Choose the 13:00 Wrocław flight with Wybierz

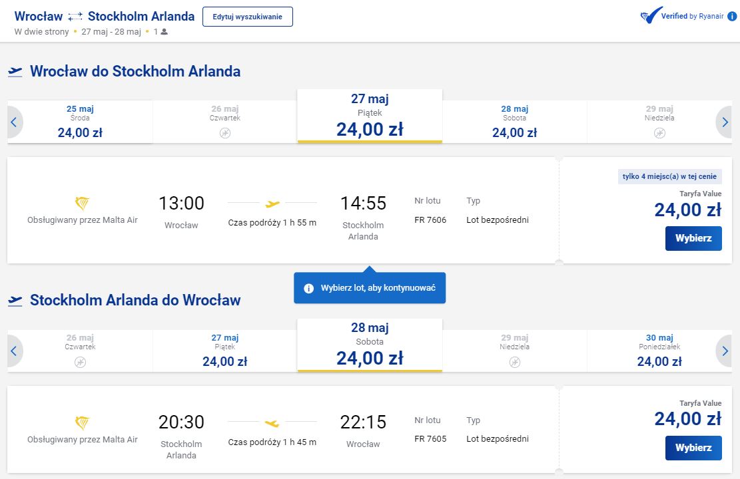[693, 238]
